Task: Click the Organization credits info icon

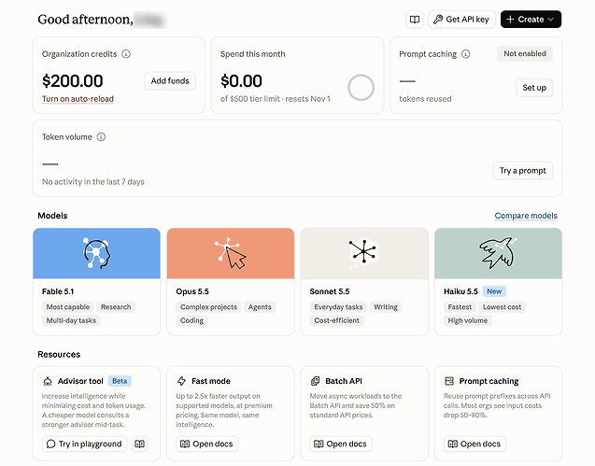Action: (126, 54)
